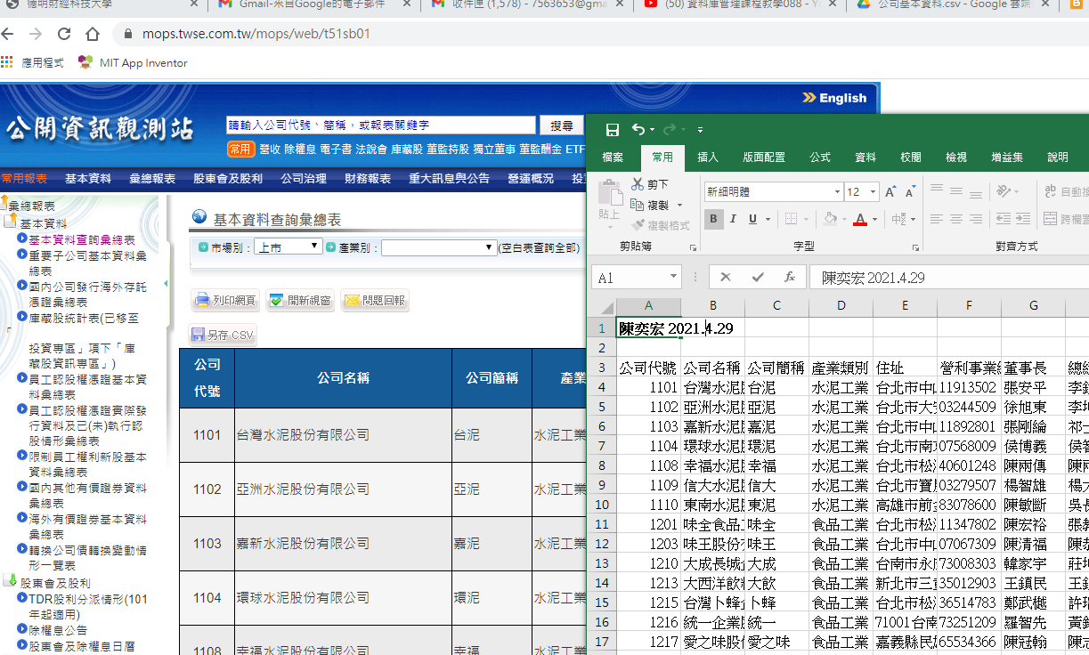Undo the last action in Excel
Image resolution: width=1089 pixels, height=655 pixels.
click(x=638, y=130)
